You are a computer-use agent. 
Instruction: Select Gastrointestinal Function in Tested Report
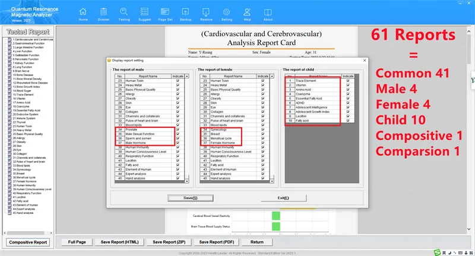click(x=28, y=43)
